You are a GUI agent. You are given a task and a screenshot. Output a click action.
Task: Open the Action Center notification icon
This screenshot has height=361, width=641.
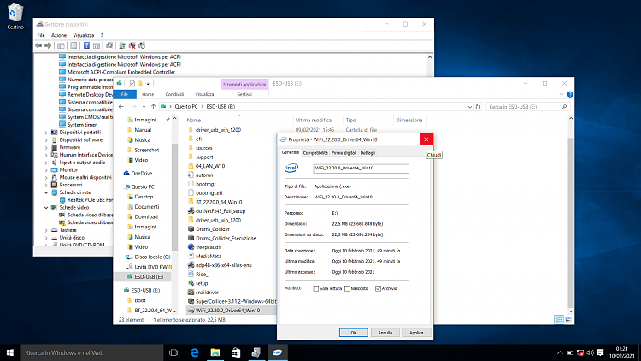pyautogui.click(x=600, y=352)
